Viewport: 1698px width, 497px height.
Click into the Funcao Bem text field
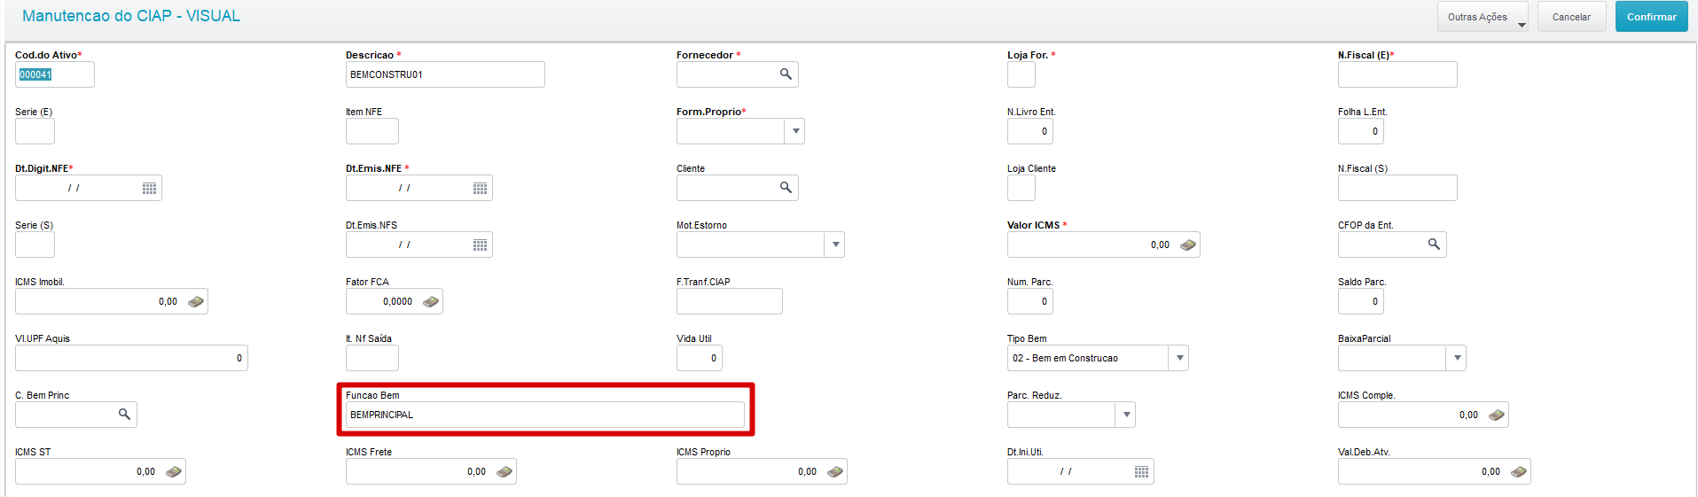point(544,415)
